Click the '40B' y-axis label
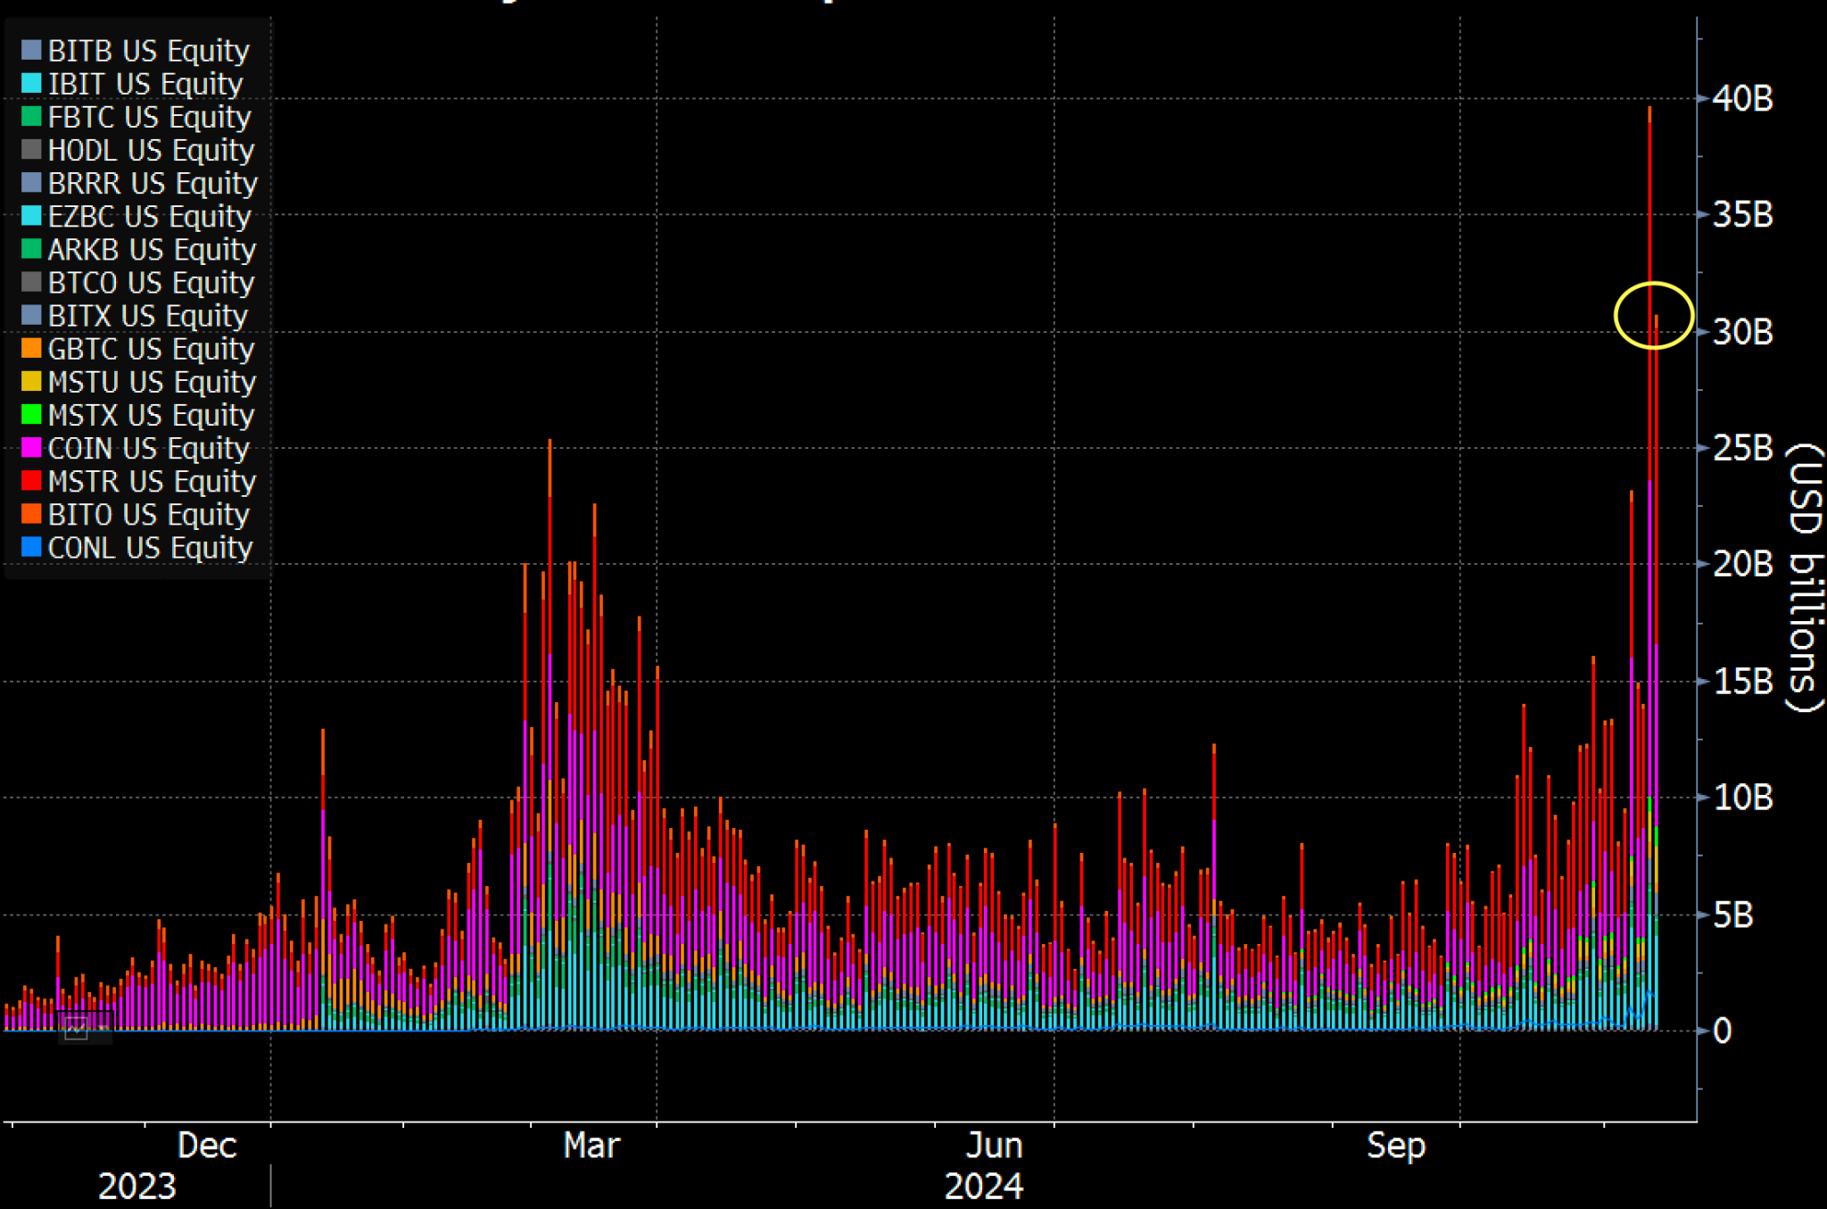This screenshot has height=1209, width=1827. (x=1743, y=99)
